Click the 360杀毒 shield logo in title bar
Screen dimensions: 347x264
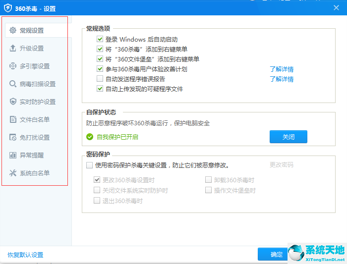pos(8,8)
